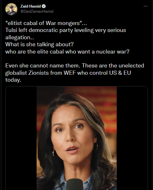This screenshot has width=153, height=190.
Task: Click the "Tulsi left democratic party" line
Action: (66, 30)
